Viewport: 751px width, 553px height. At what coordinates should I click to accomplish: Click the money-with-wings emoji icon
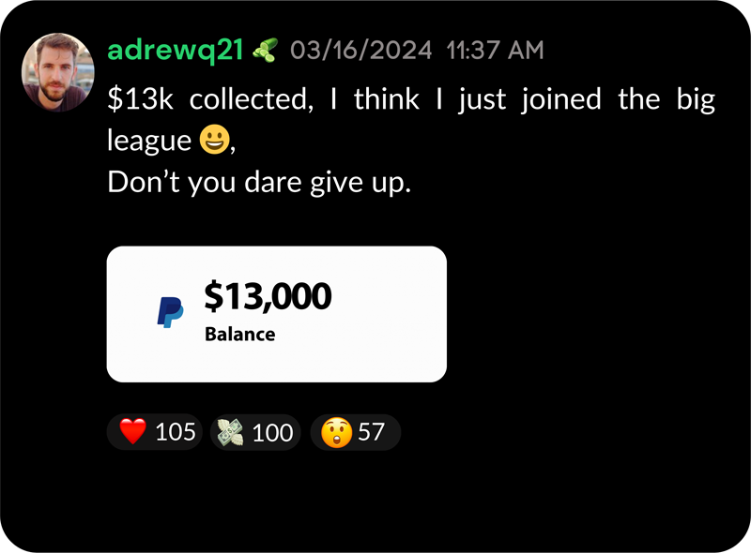point(230,432)
